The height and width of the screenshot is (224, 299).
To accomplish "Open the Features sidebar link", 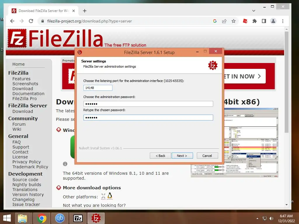I will point(21,79).
